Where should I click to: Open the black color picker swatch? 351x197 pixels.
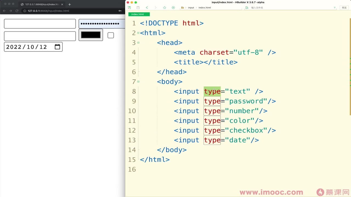coord(91,35)
